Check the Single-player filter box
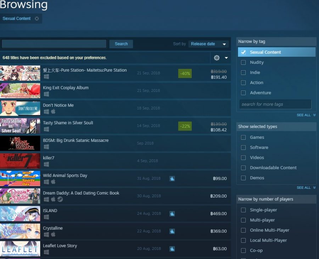The image size is (319, 259). 243,210
